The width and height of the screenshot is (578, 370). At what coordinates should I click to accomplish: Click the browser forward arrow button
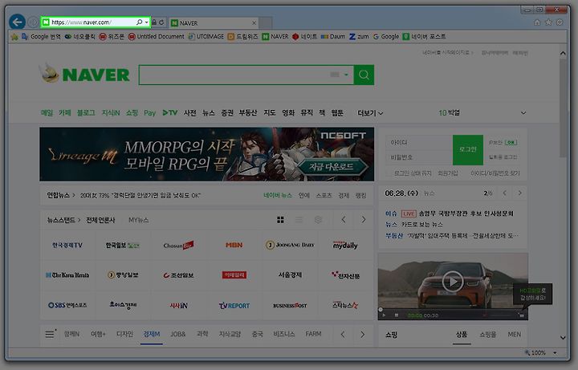33,22
